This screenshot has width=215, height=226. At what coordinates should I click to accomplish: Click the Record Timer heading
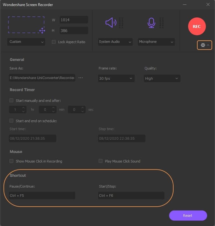(x=22, y=90)
